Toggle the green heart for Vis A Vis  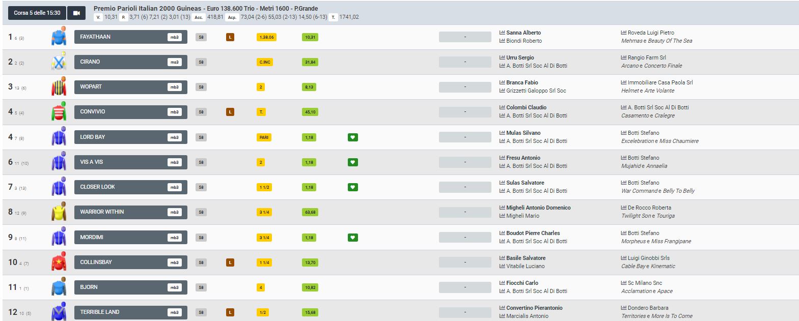(x=352, y=162)
